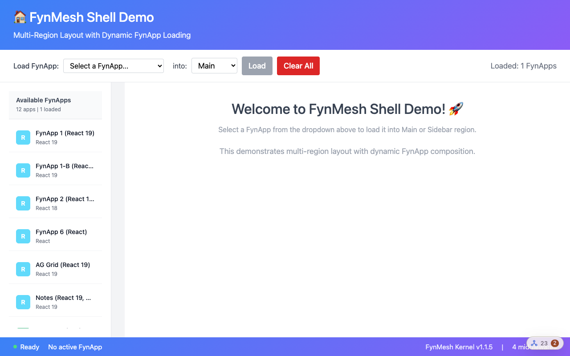Click the house icon in the header
This screenshot has height=356, width=570.
(20, 17)
